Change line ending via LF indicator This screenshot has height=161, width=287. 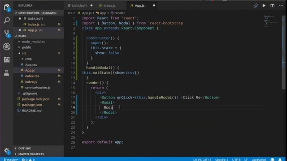pos(246,160)
